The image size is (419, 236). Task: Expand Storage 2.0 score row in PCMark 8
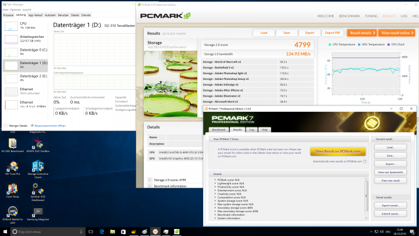click(150, 180)
